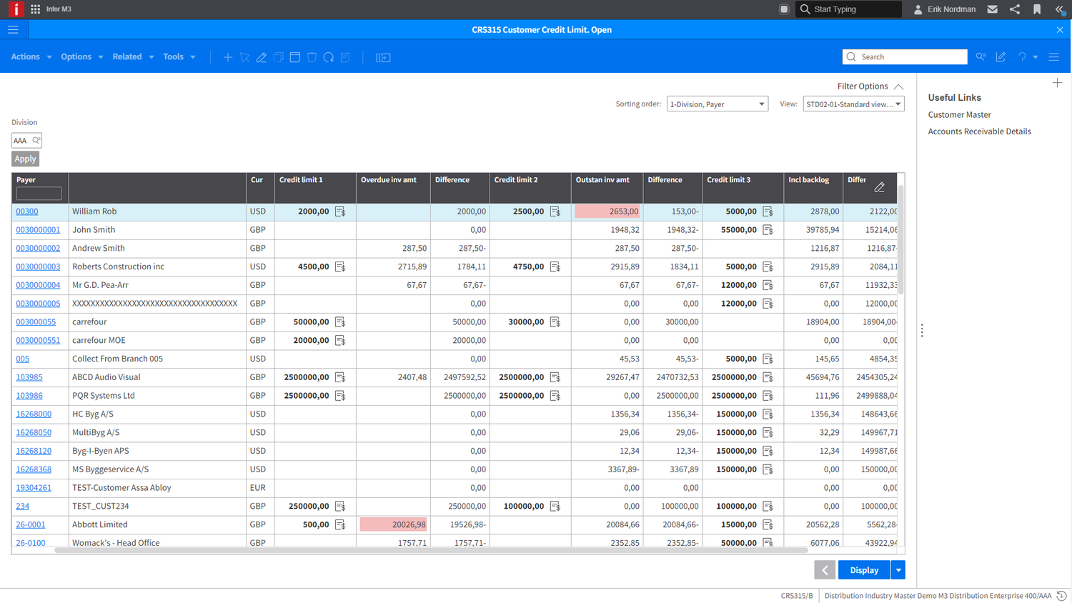This screenshot has width=1072, height=603.
Task: Open the Copy record toolbar icon
Action: tap(278, 57)
